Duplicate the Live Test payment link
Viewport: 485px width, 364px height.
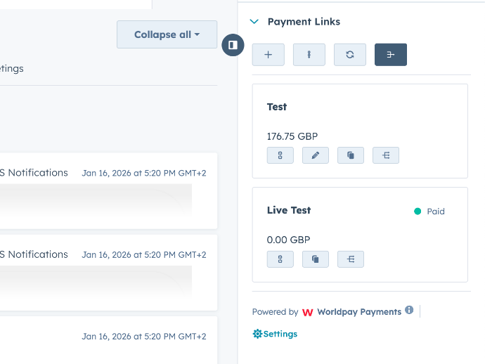[316, 259]
